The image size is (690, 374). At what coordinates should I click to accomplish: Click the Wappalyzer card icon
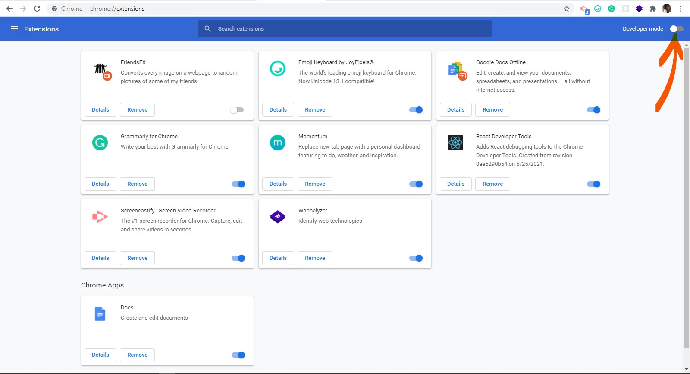click(278, 217)
